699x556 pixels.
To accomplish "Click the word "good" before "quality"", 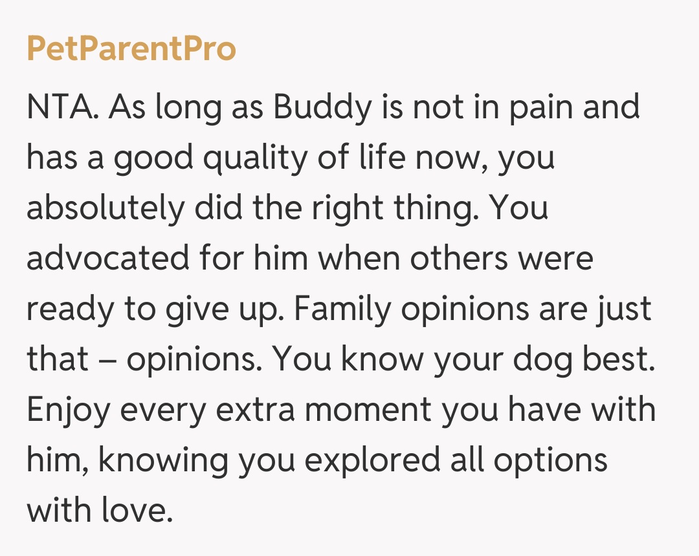I will (x=154, y=157).
